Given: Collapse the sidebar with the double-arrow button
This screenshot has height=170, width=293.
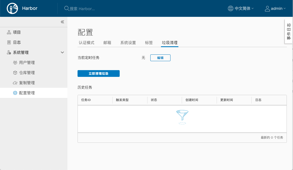Looking at the screenshot, I should pos(62,22).
